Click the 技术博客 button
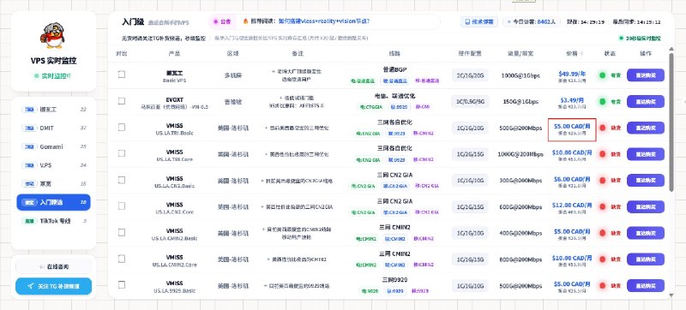Viewport: 686px width, 310px height. (479, 21)
